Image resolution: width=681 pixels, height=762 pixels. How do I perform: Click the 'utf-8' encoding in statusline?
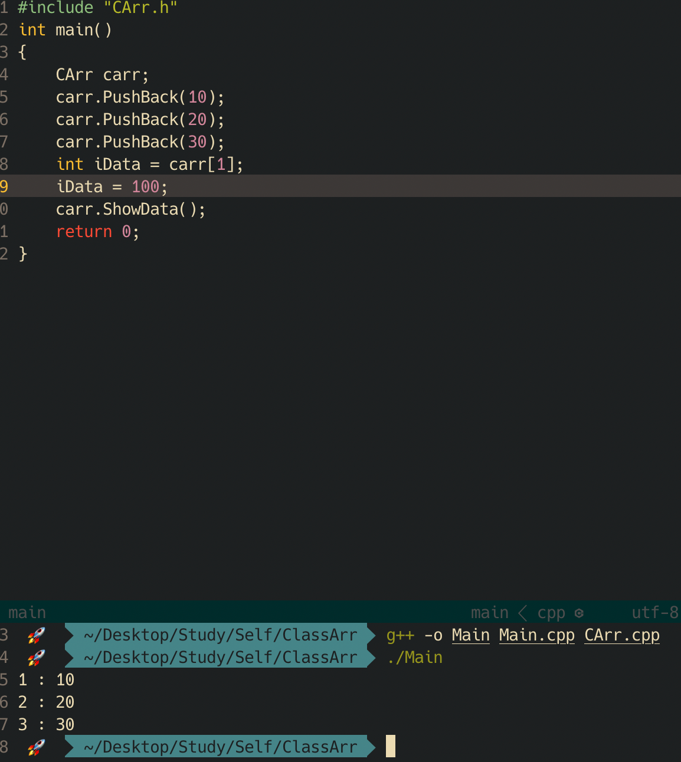click(655, 613)
